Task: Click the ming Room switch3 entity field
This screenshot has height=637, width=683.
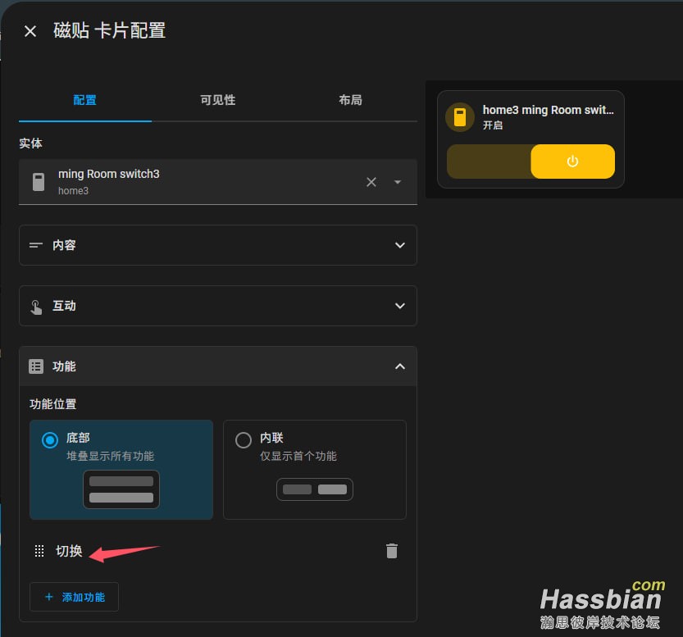Action: [x=218, y=181]
